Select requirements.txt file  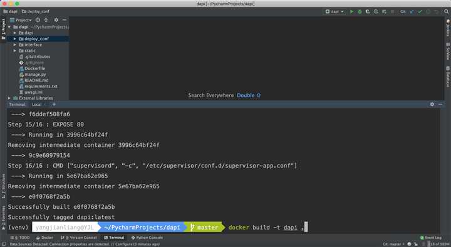pos(38,86)
